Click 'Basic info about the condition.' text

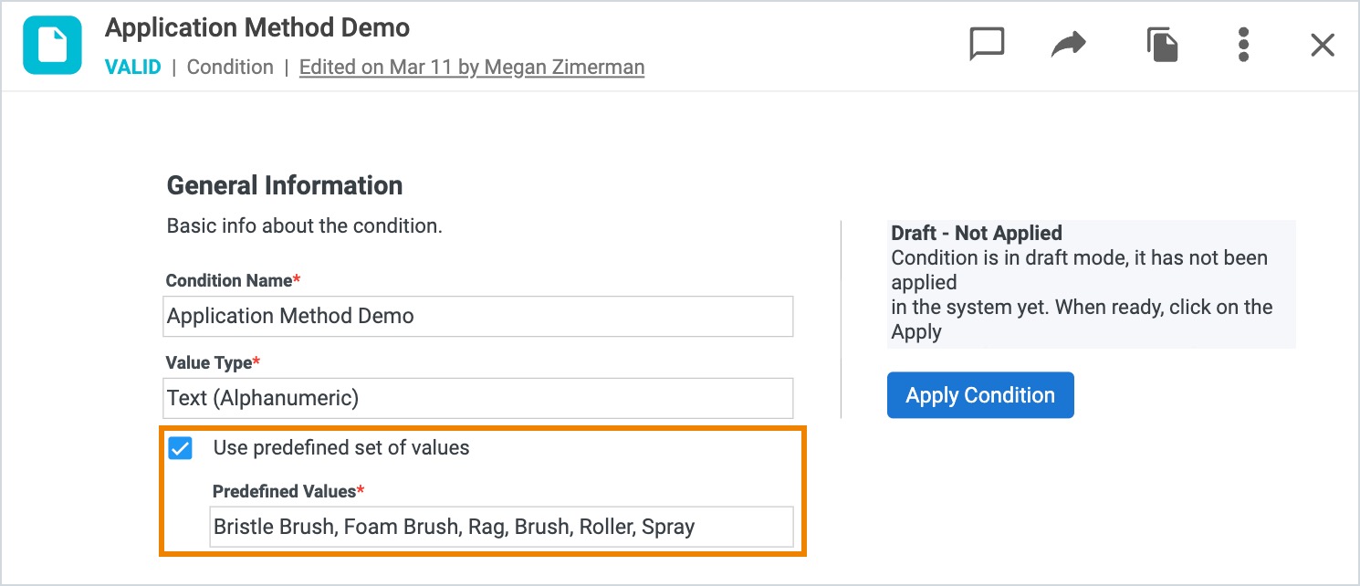305,226
